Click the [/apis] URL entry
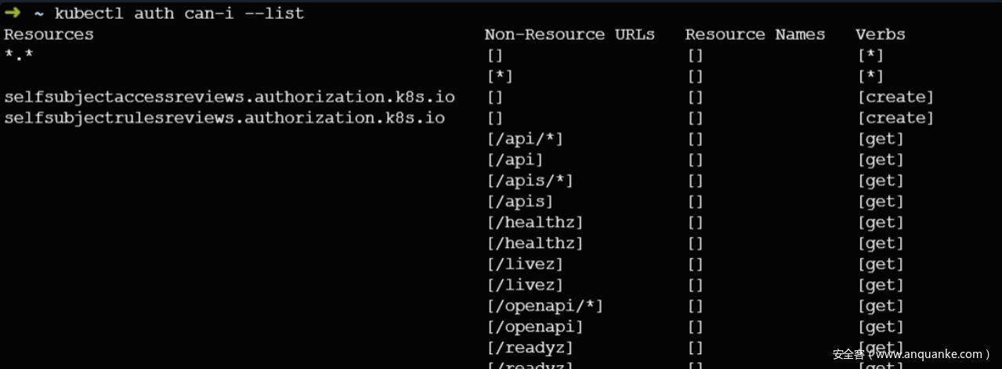The height and width of the screenshot is (369, 1002). point(519,202)
